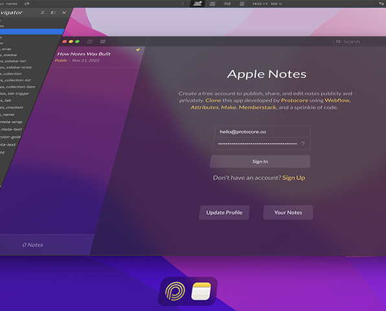This screenshot has height=311, width=386.
Task: Switch Notes to grid gallery view icon
Action: pyautogui.click(x=103, y=41)
